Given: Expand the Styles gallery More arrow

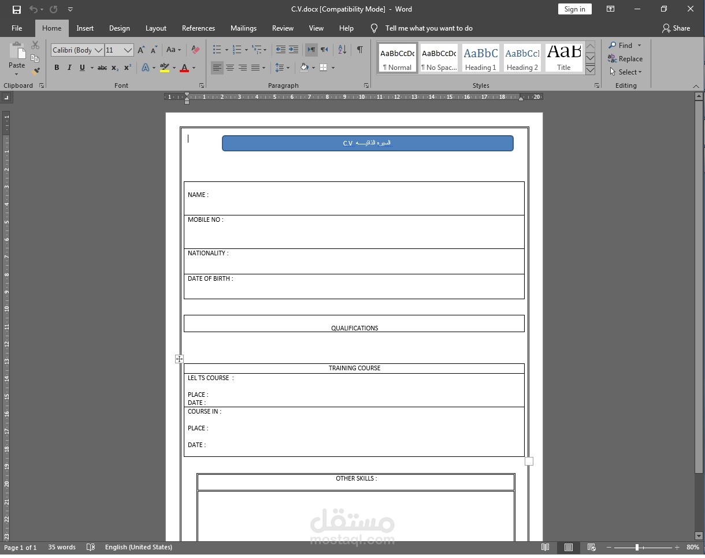Looking at the screenshot, I should click(x=590, y=70).
